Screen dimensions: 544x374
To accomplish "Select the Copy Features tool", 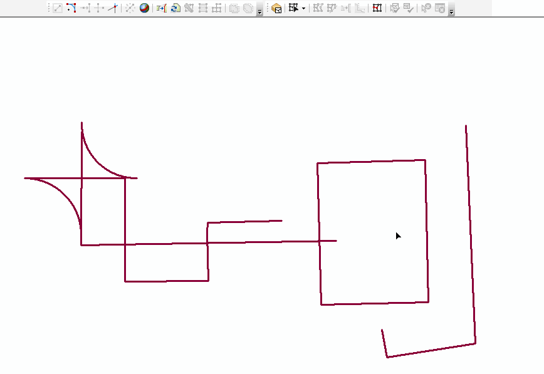I will 58,8.
